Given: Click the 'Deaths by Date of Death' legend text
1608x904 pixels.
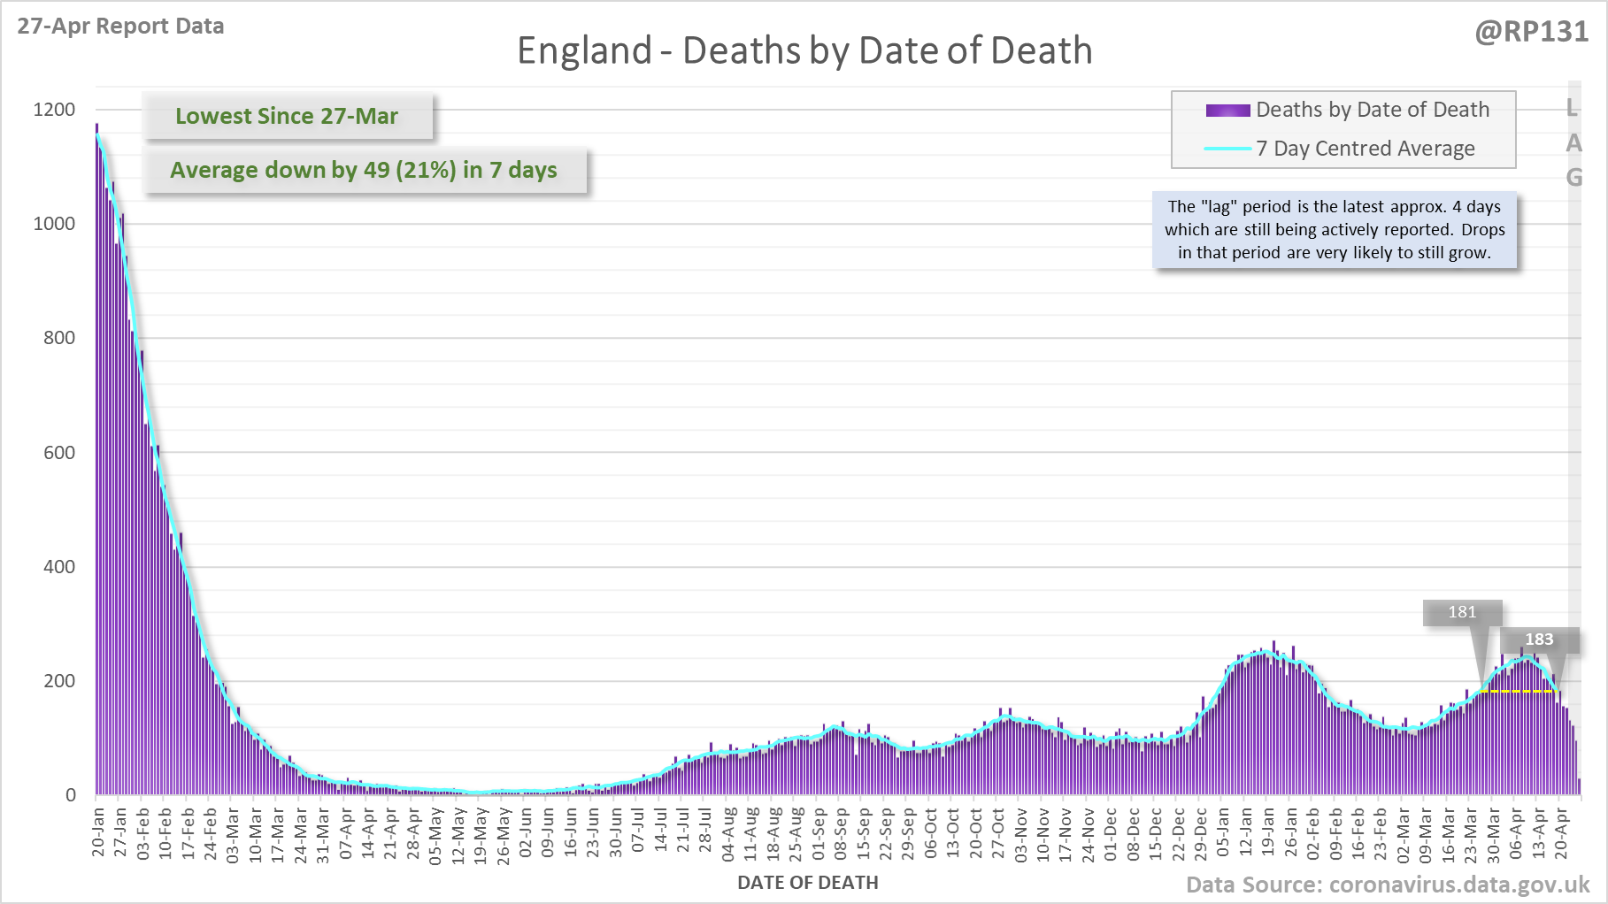Looking at the screenshot, I should pyautogui.click(x=1372, y=110).
